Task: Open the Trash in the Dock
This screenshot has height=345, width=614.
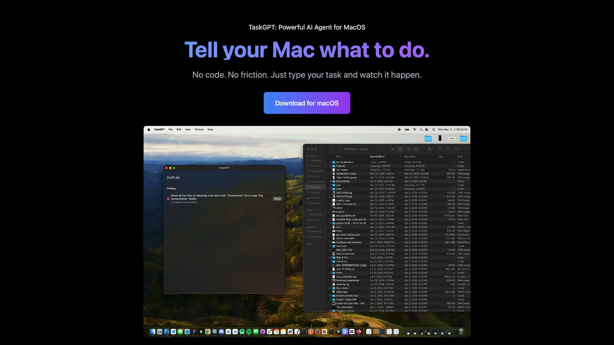Action: 461,331
